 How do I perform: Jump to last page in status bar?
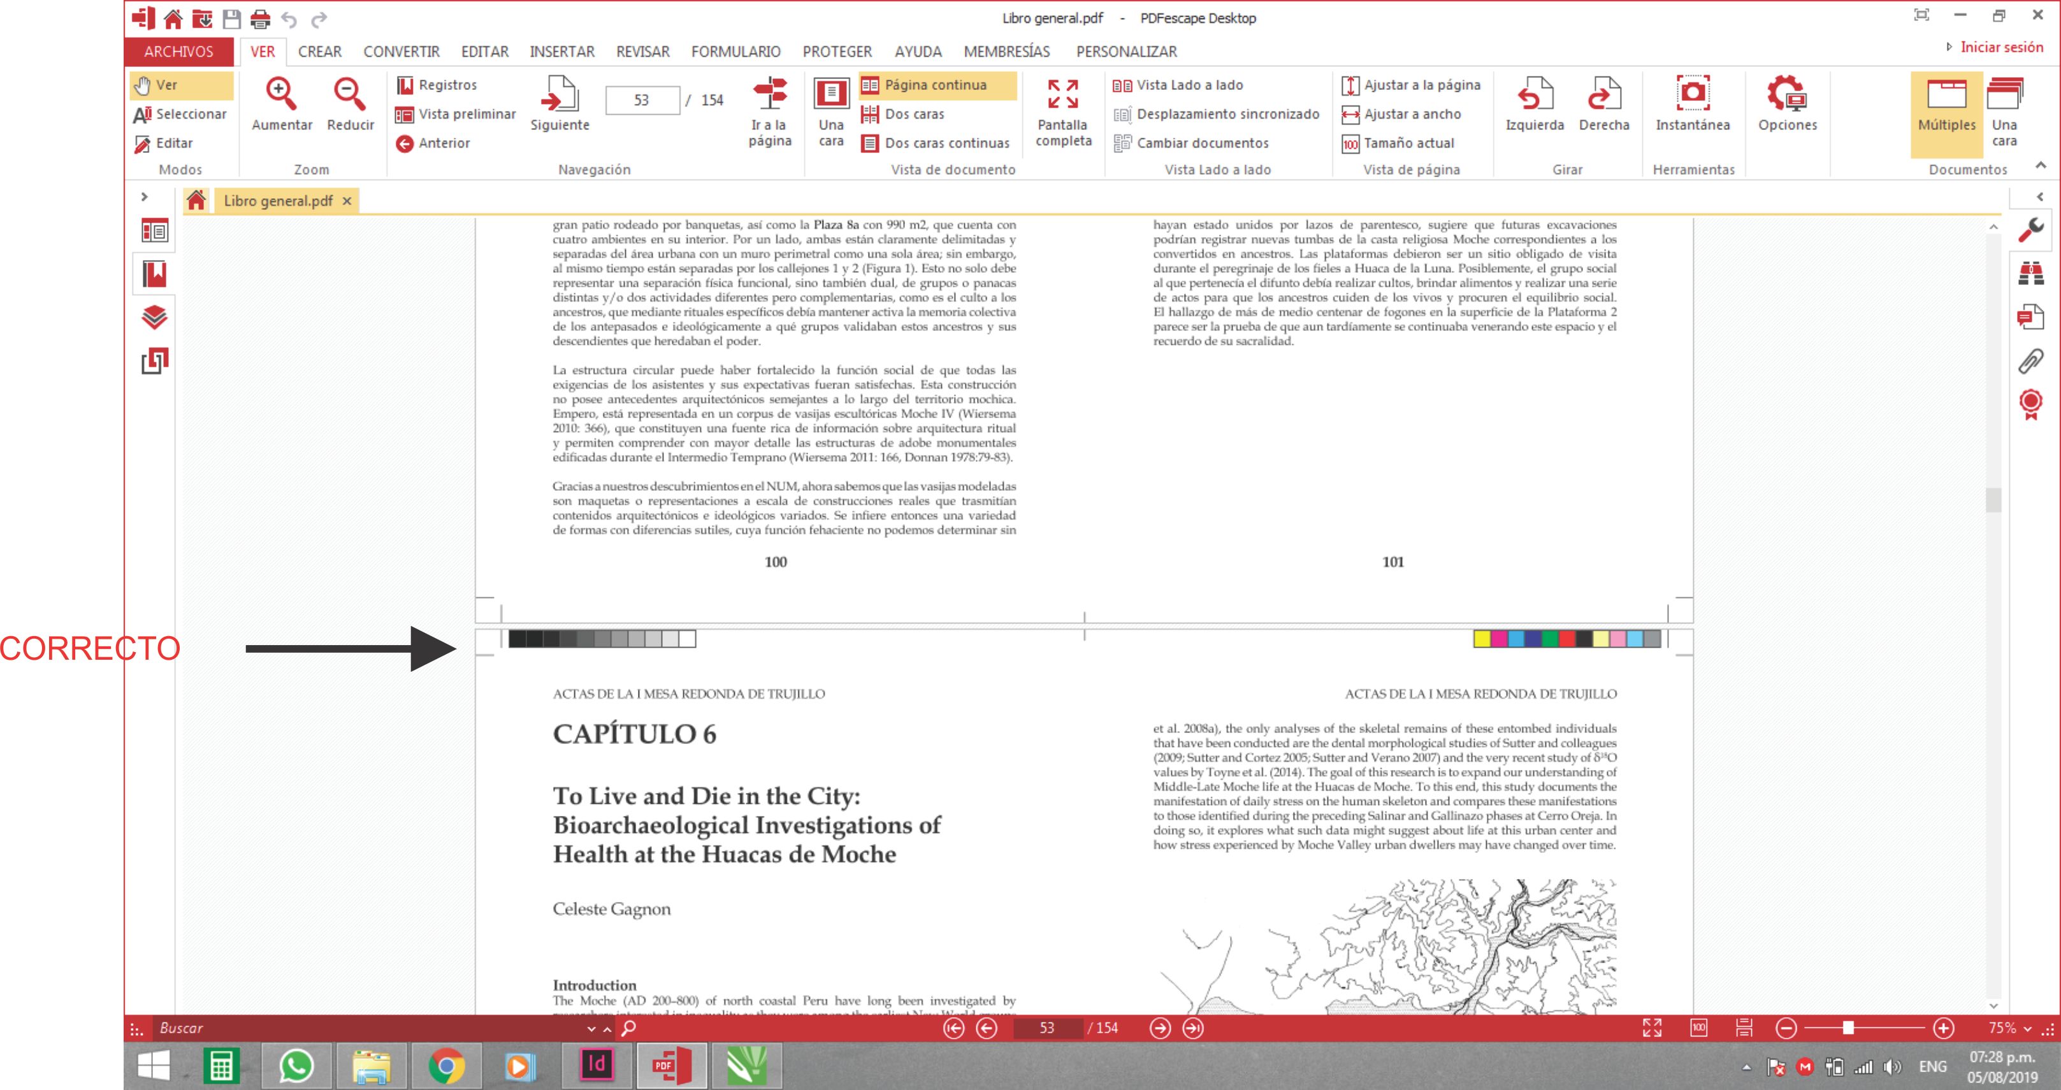tap(1193, 1028)
